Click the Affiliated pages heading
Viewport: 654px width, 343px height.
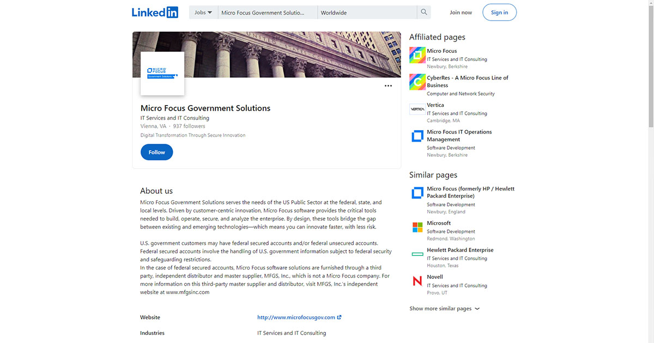coord(437,37)
